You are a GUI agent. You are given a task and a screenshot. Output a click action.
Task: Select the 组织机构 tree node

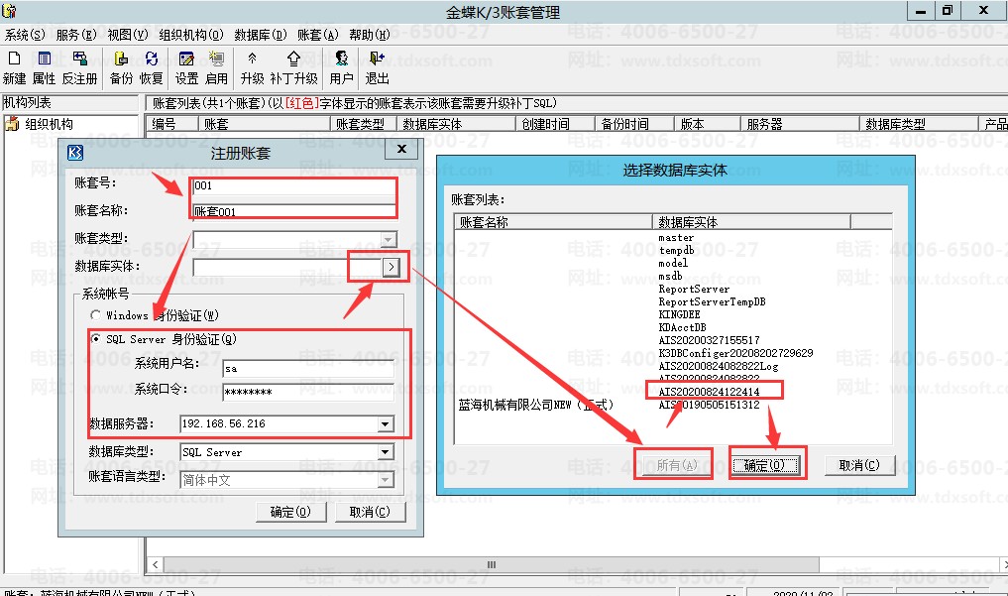click(49, 124)
